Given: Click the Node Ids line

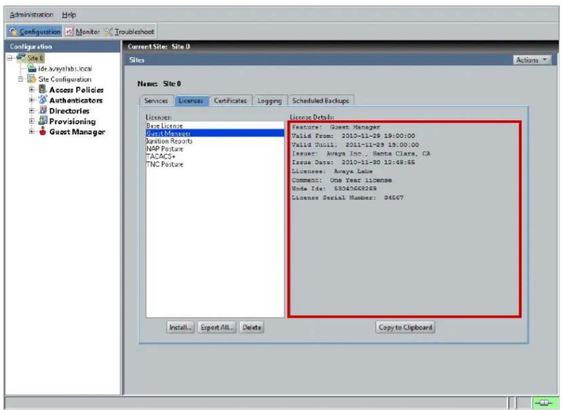Looking at the screenshot, I should 334,189.
